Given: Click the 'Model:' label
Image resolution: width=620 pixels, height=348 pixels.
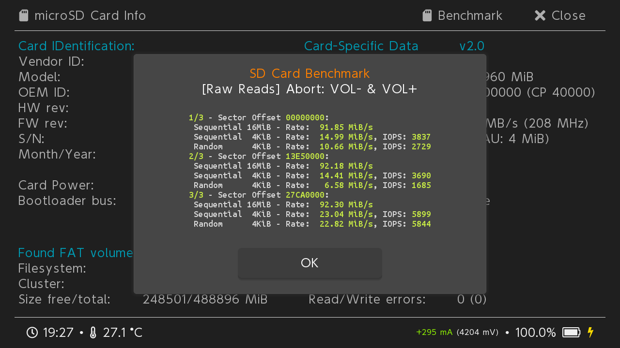Looking at the screenshot, I should coord(39,77).
